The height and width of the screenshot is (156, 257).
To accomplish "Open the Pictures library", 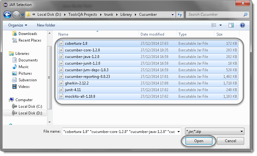I will [25, 73].
